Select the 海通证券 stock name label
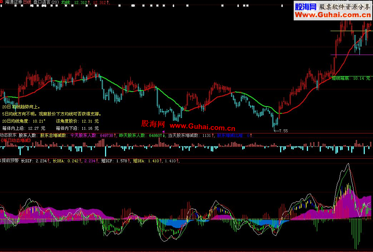 coord(14,3)
